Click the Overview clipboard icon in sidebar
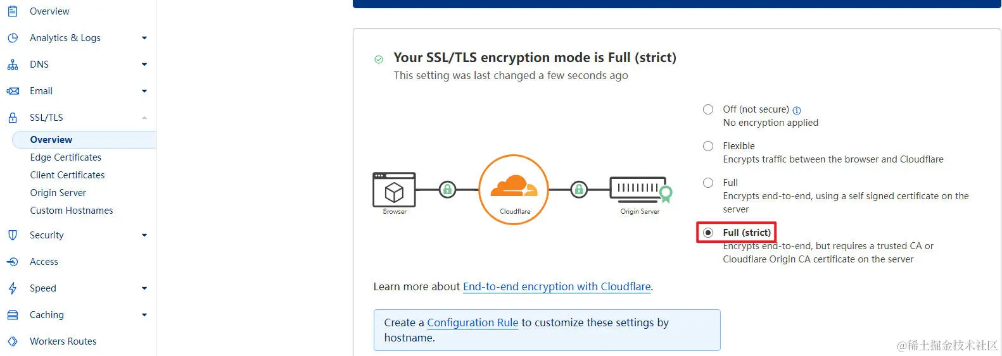Viewport: 1002px width, 356px height. coord(13,11)
